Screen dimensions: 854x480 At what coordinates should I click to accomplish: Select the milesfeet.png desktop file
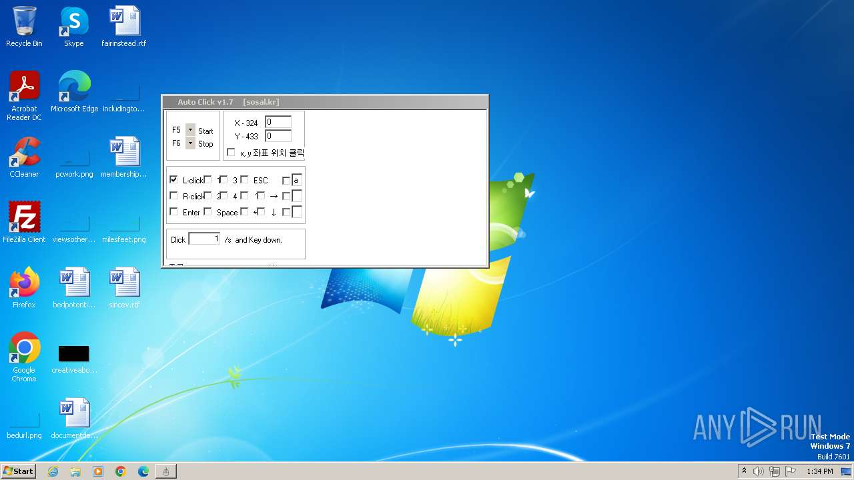(124, 229)
